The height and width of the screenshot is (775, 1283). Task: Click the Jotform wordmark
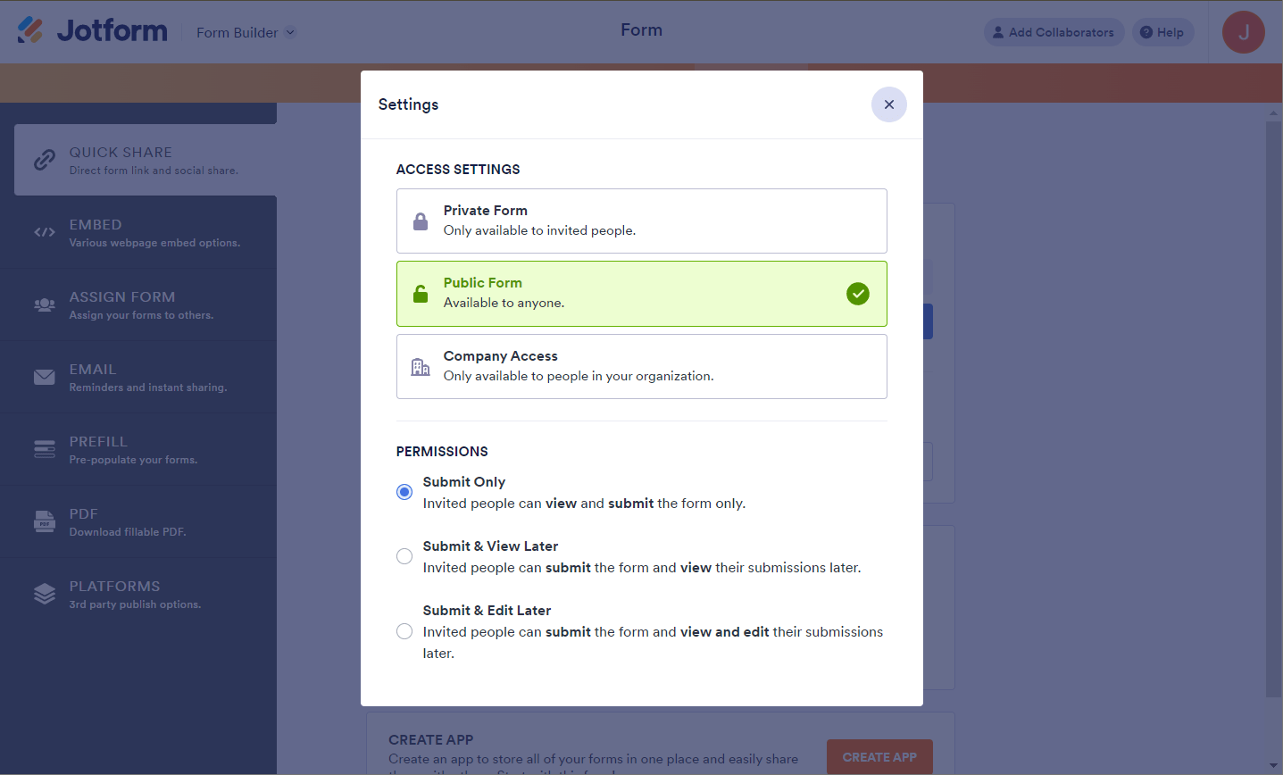pyautogui.click(x=112, y=30)
